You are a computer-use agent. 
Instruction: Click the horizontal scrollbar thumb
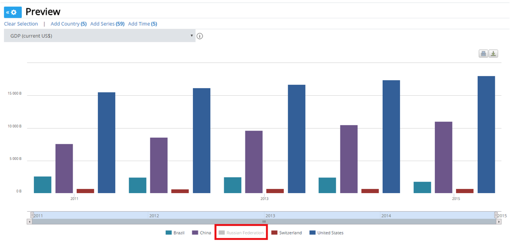click(x=264, y=221)
